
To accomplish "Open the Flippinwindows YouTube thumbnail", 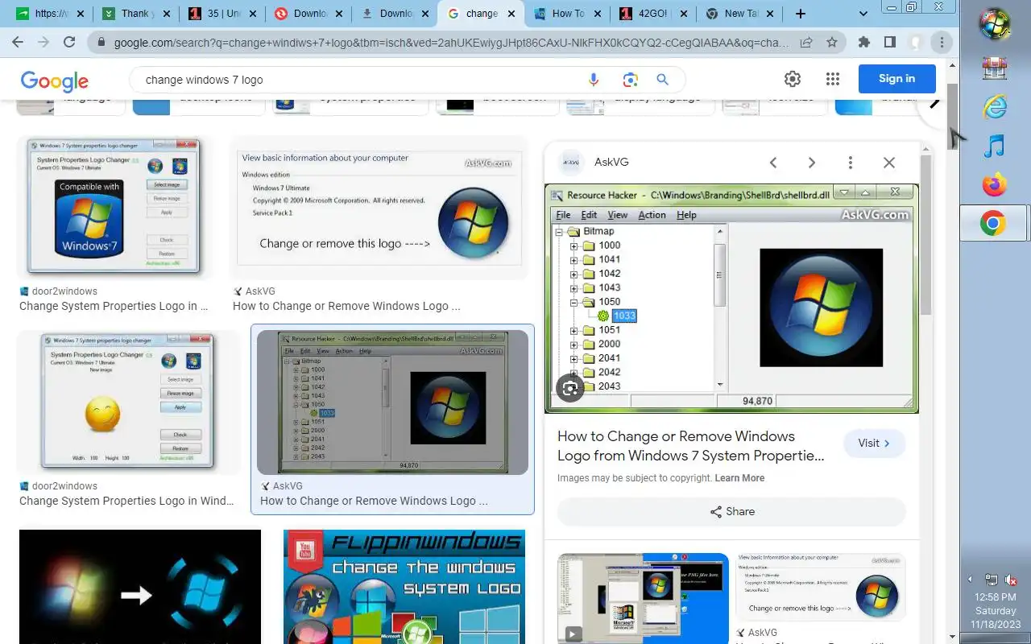I will click(x=404, y=587).
